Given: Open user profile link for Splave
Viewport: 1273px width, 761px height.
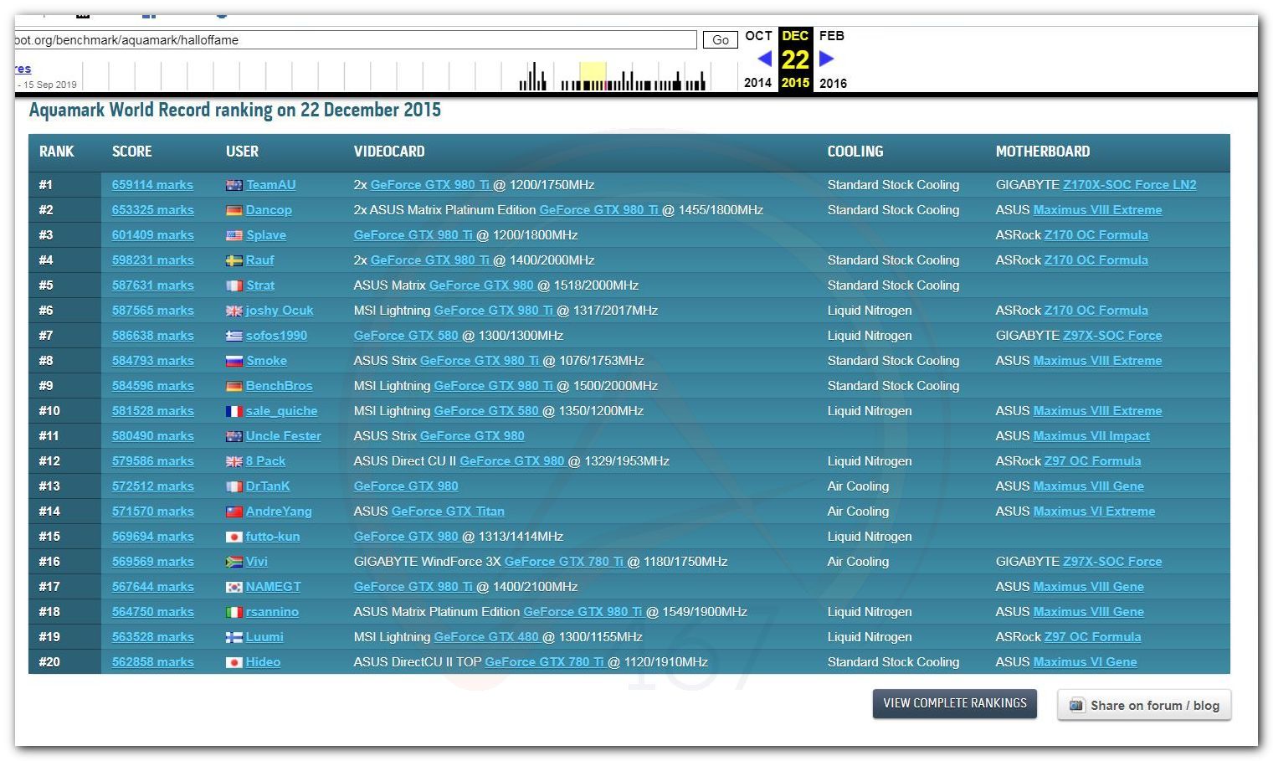Looking at the screenshot, I should tap(265, 235).
